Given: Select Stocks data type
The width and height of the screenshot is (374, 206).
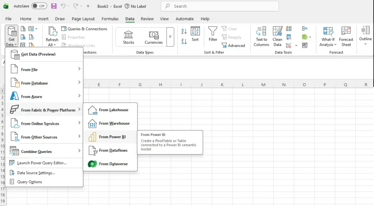Looking at the screenshot, I should pyautogui.click(x=129, y=37).
